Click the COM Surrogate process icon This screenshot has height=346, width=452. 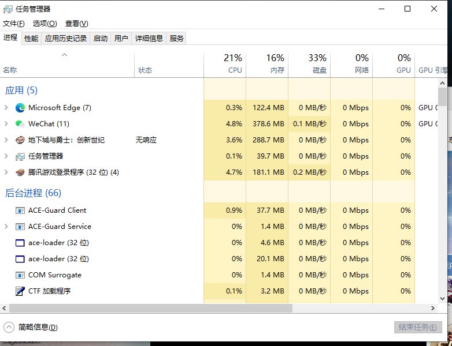(20, 275)
